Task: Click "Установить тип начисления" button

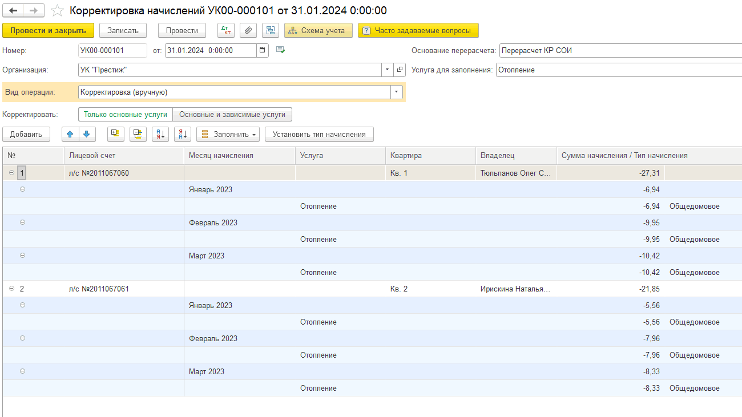Action: [x=319, y=134]
